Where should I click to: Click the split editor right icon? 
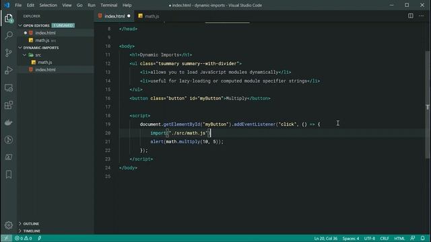411,16
